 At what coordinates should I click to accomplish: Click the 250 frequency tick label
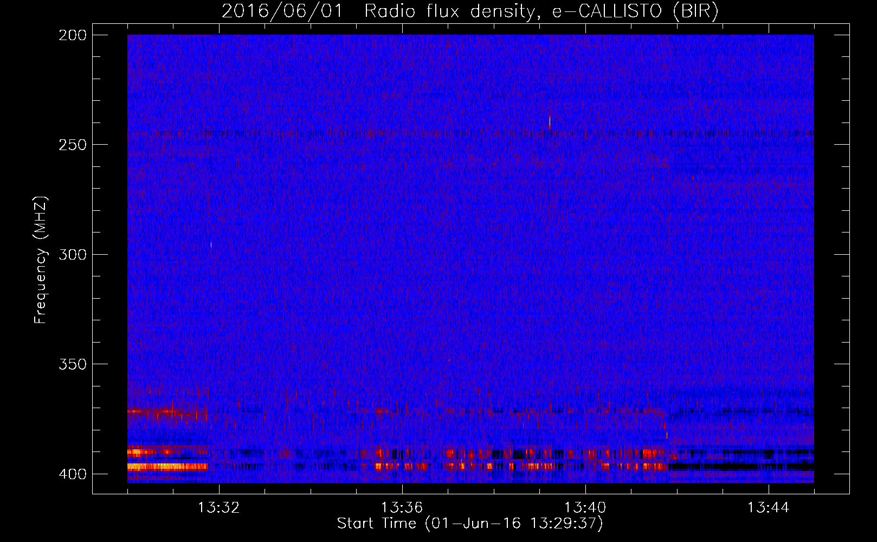[x=73, y=145]
